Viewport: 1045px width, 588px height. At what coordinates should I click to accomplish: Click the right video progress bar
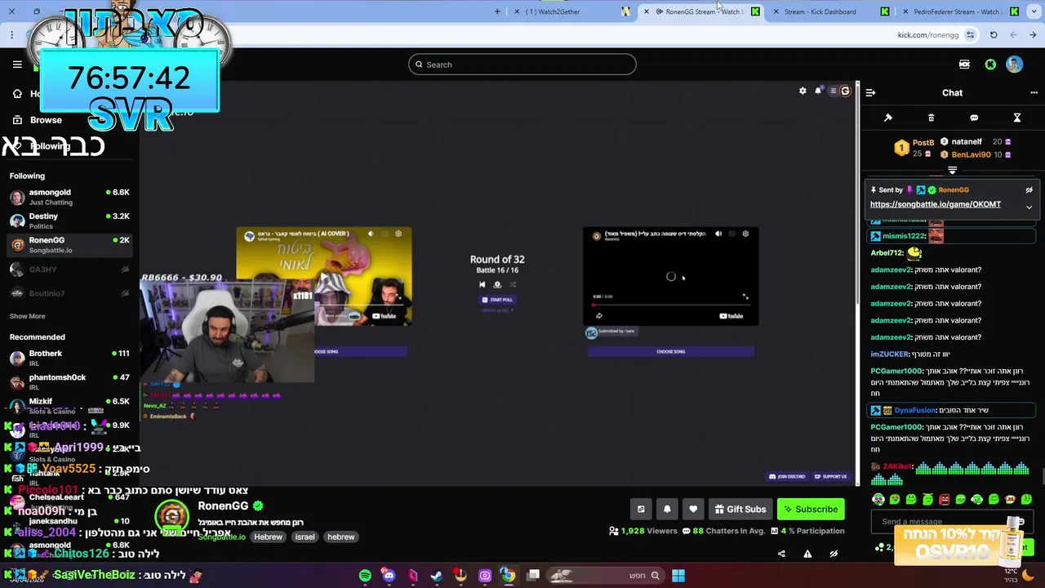point(670,304)
